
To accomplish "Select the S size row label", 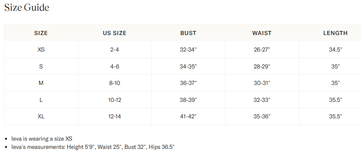I will [41, 66].
